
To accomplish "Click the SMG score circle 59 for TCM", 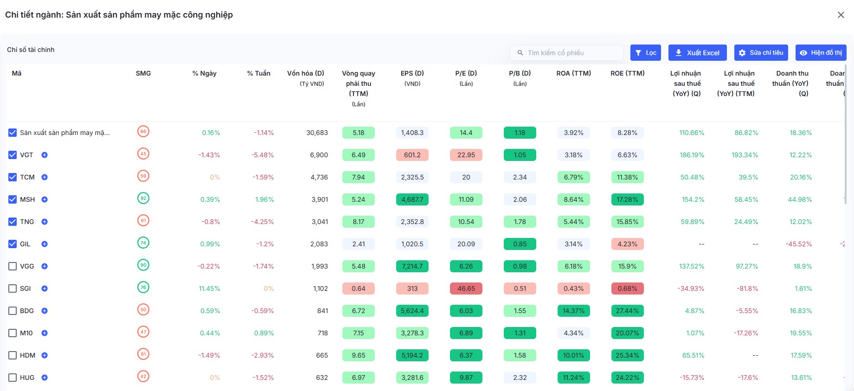I will 143,176.
